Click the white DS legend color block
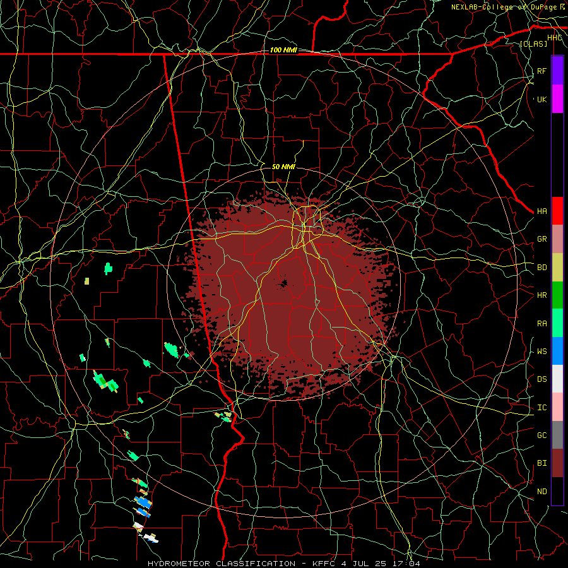 pos(557,379)
